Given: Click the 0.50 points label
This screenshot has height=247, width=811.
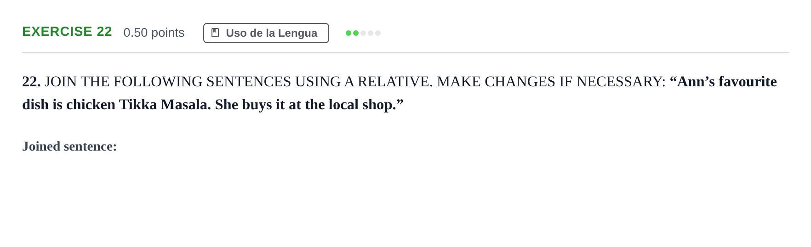Looking at the screenshot, I should (154, 33).
